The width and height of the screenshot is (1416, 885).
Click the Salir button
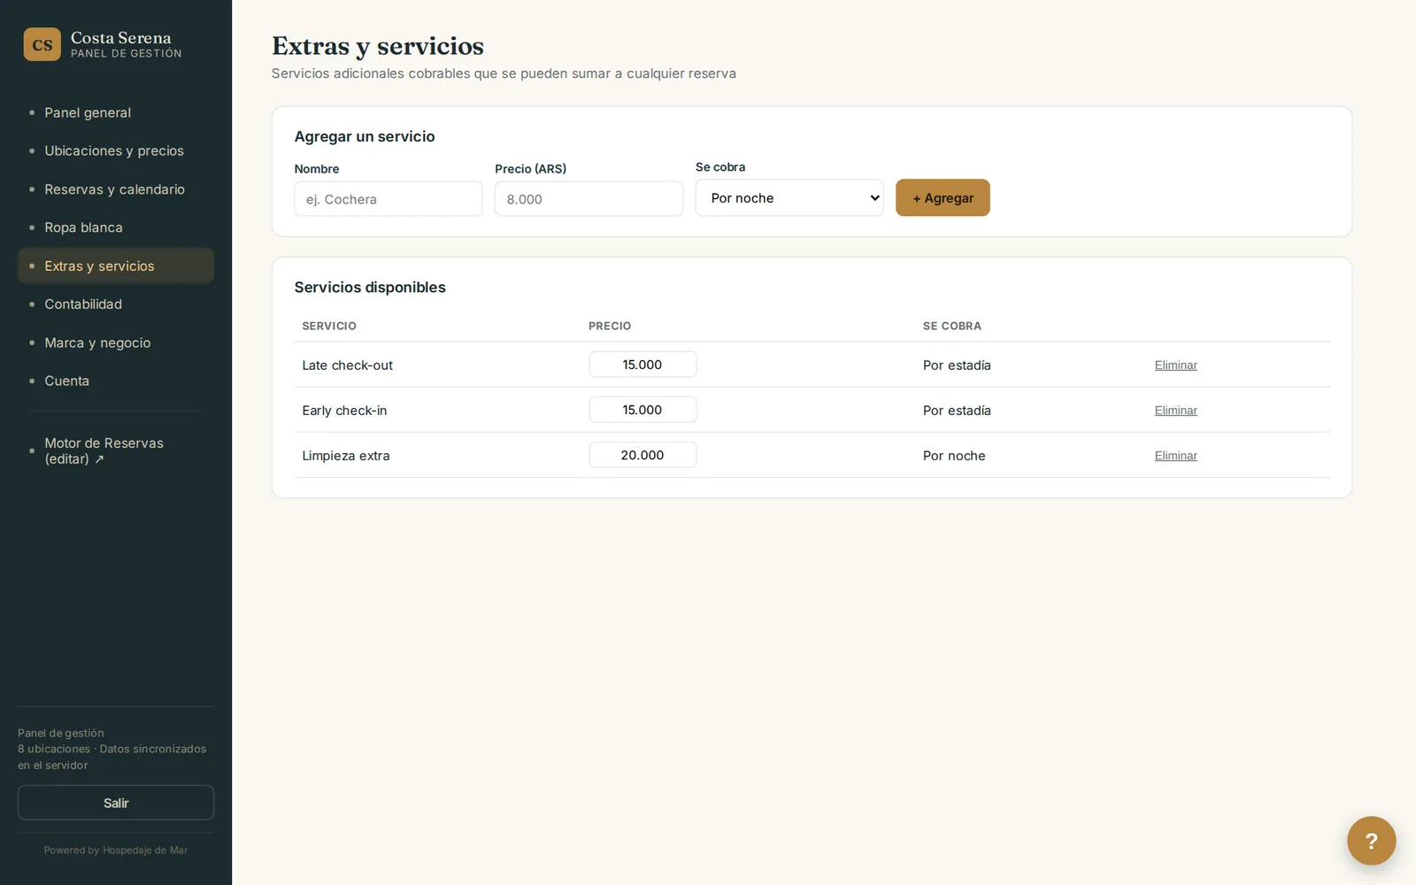click(x=116, y=803)
